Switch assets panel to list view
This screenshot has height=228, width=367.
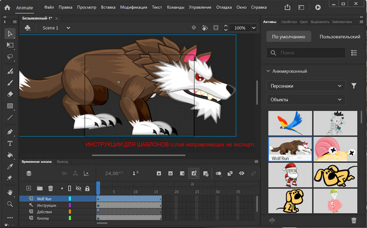(354, 53)
